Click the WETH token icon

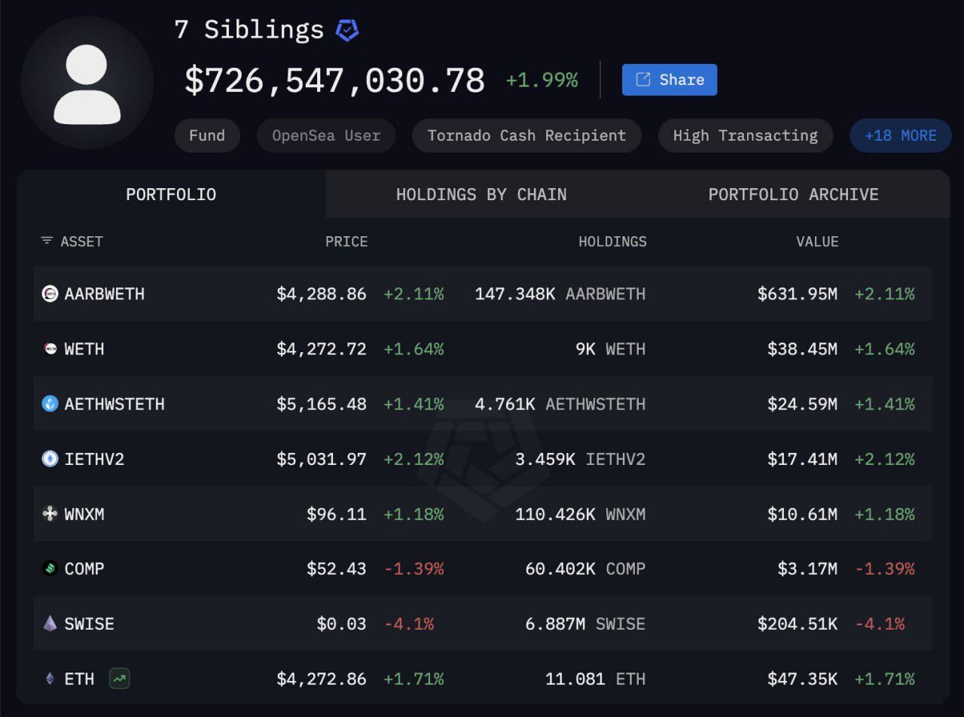point(50,349)
